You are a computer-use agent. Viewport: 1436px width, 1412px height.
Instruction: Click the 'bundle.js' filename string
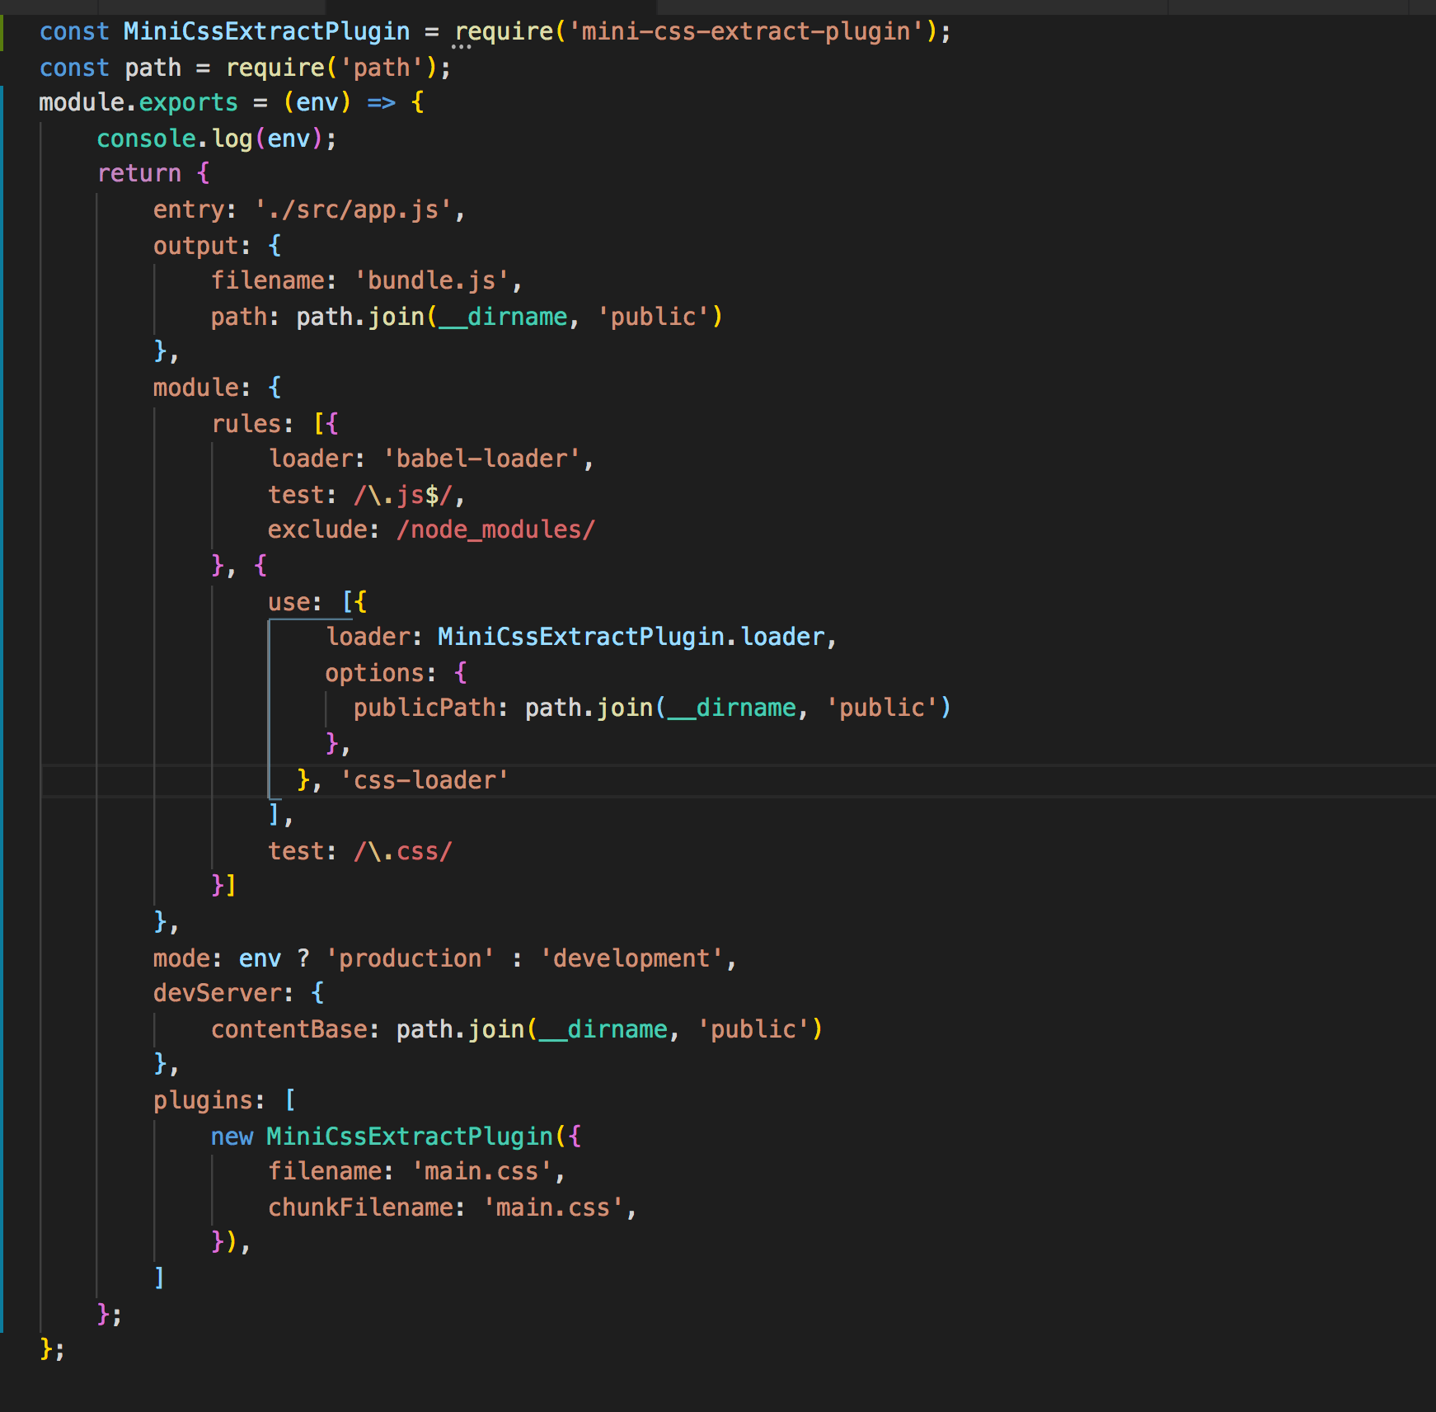432,280
